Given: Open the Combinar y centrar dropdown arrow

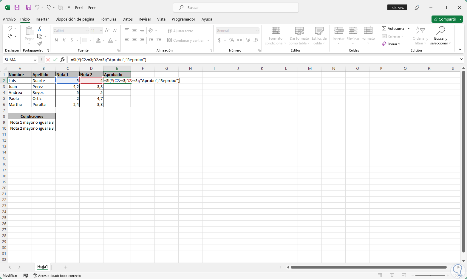Looking at the screenshot, I should coord(208,41).
